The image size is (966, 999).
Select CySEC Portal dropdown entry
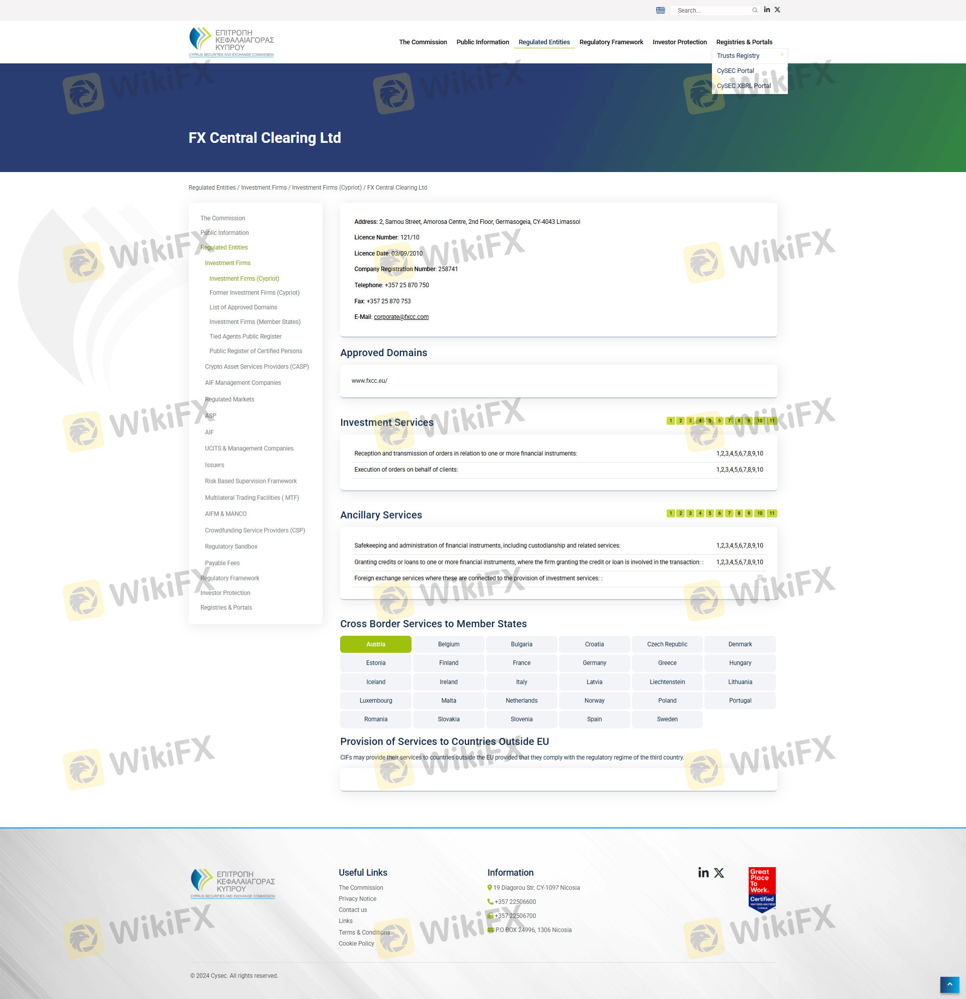pyautogui.click(x=749, y=71)
